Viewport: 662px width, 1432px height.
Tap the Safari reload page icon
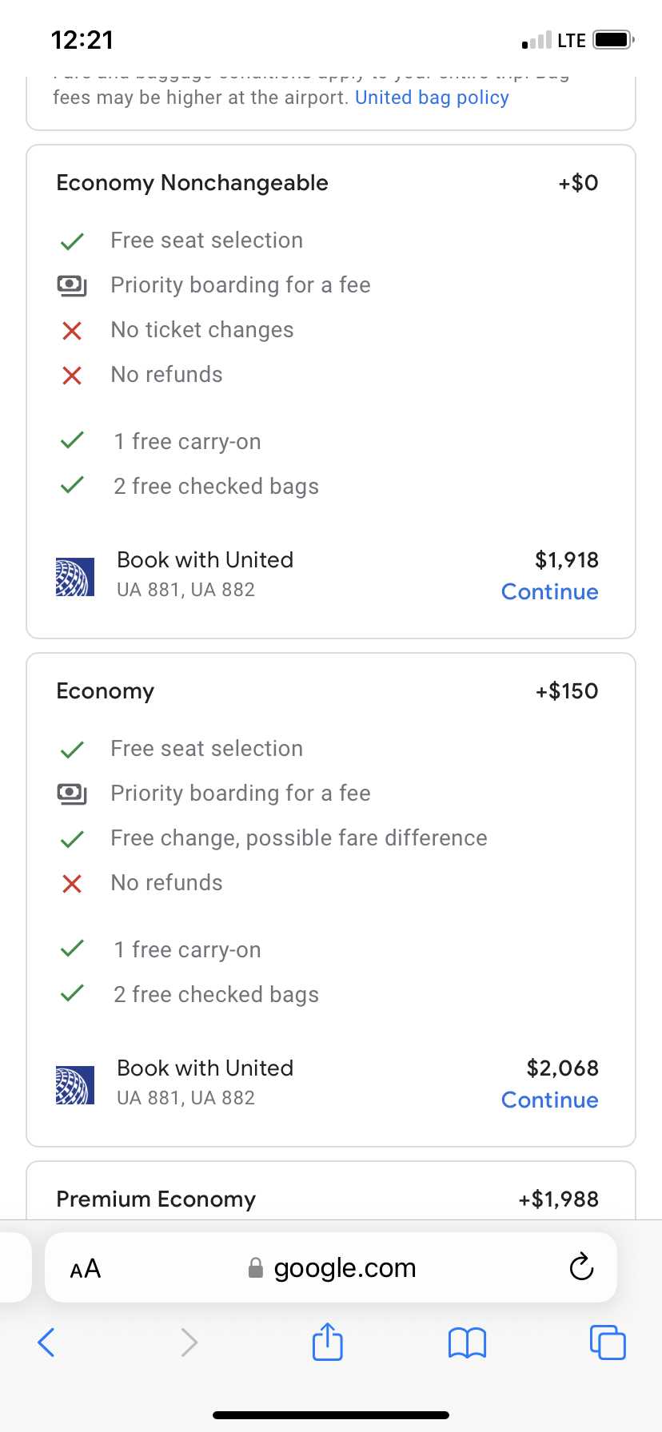tap(581, 1267)
